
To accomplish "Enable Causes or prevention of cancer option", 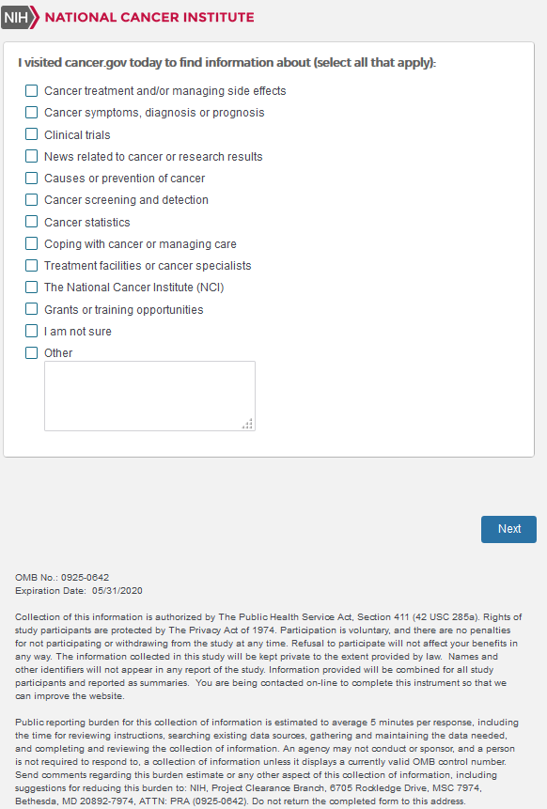I will pyautogui.click(x=31, y=178).
